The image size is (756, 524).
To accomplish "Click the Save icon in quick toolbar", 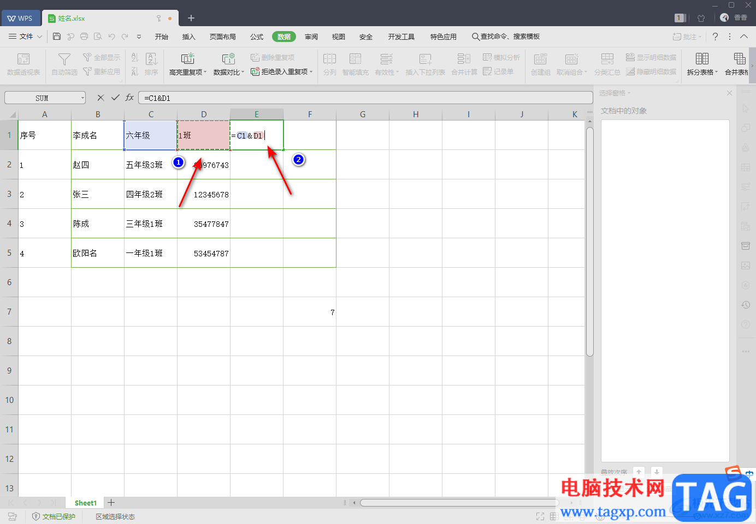I will (x=57, y=37).
